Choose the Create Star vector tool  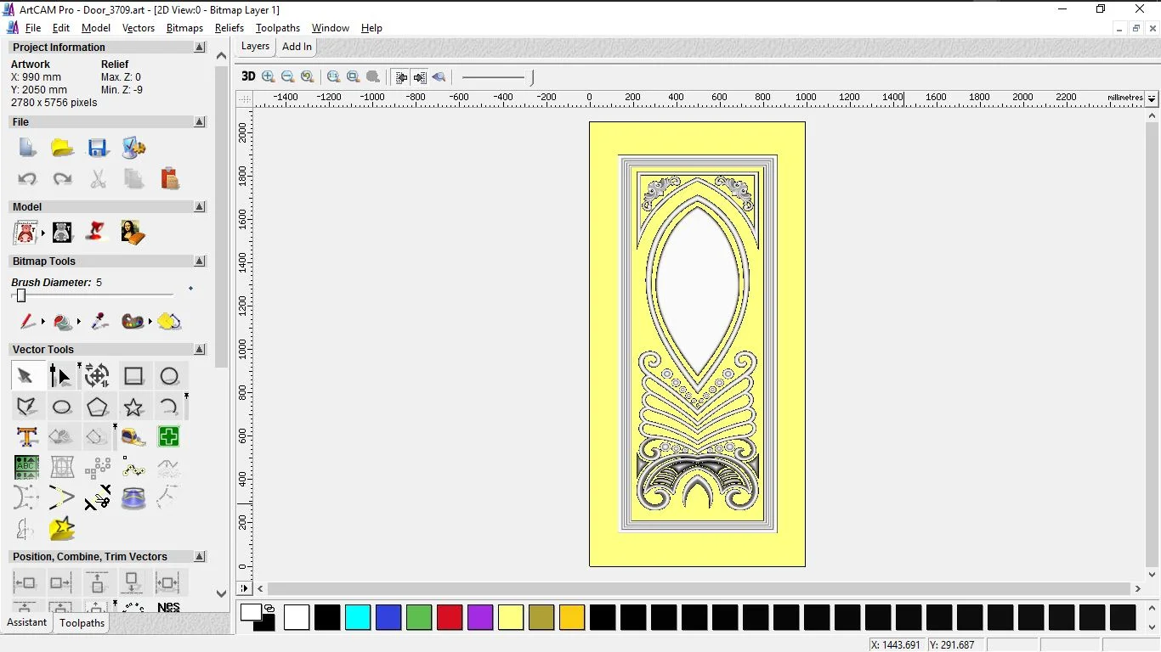[x=133, y=407]
